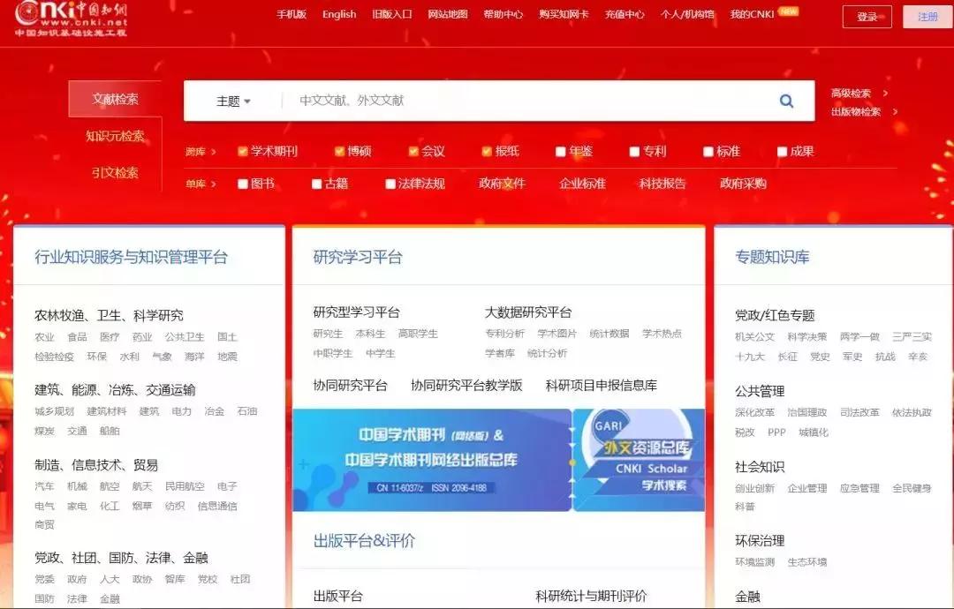Open the 帮助中心 menu item
This screenshot has height=609, width=954.
(503, 15)
